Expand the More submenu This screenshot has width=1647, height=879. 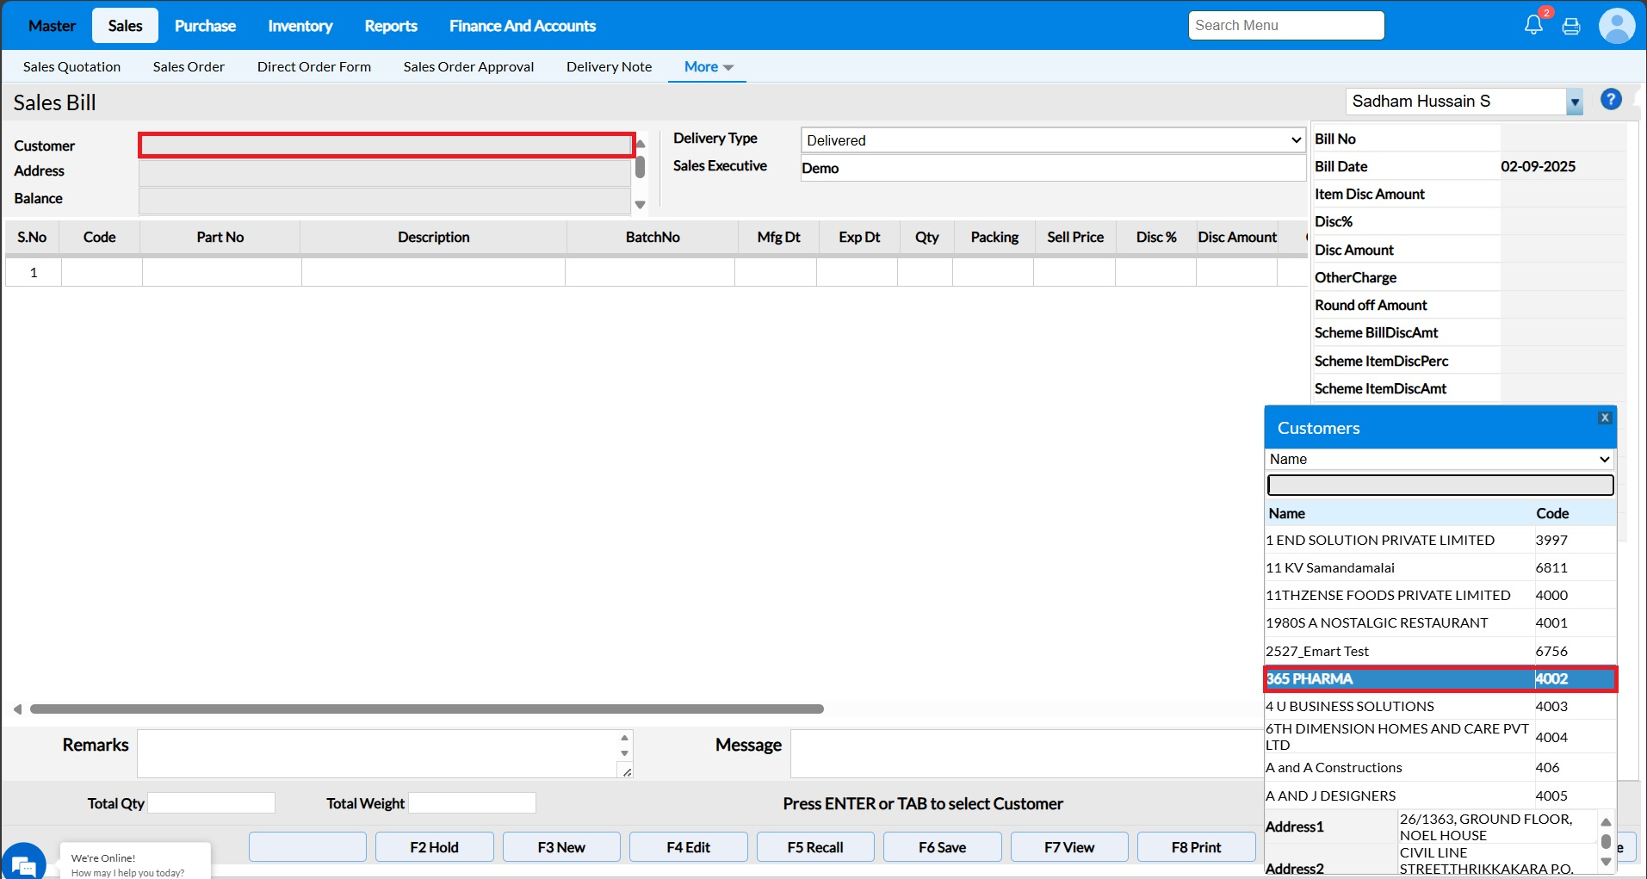709,67
